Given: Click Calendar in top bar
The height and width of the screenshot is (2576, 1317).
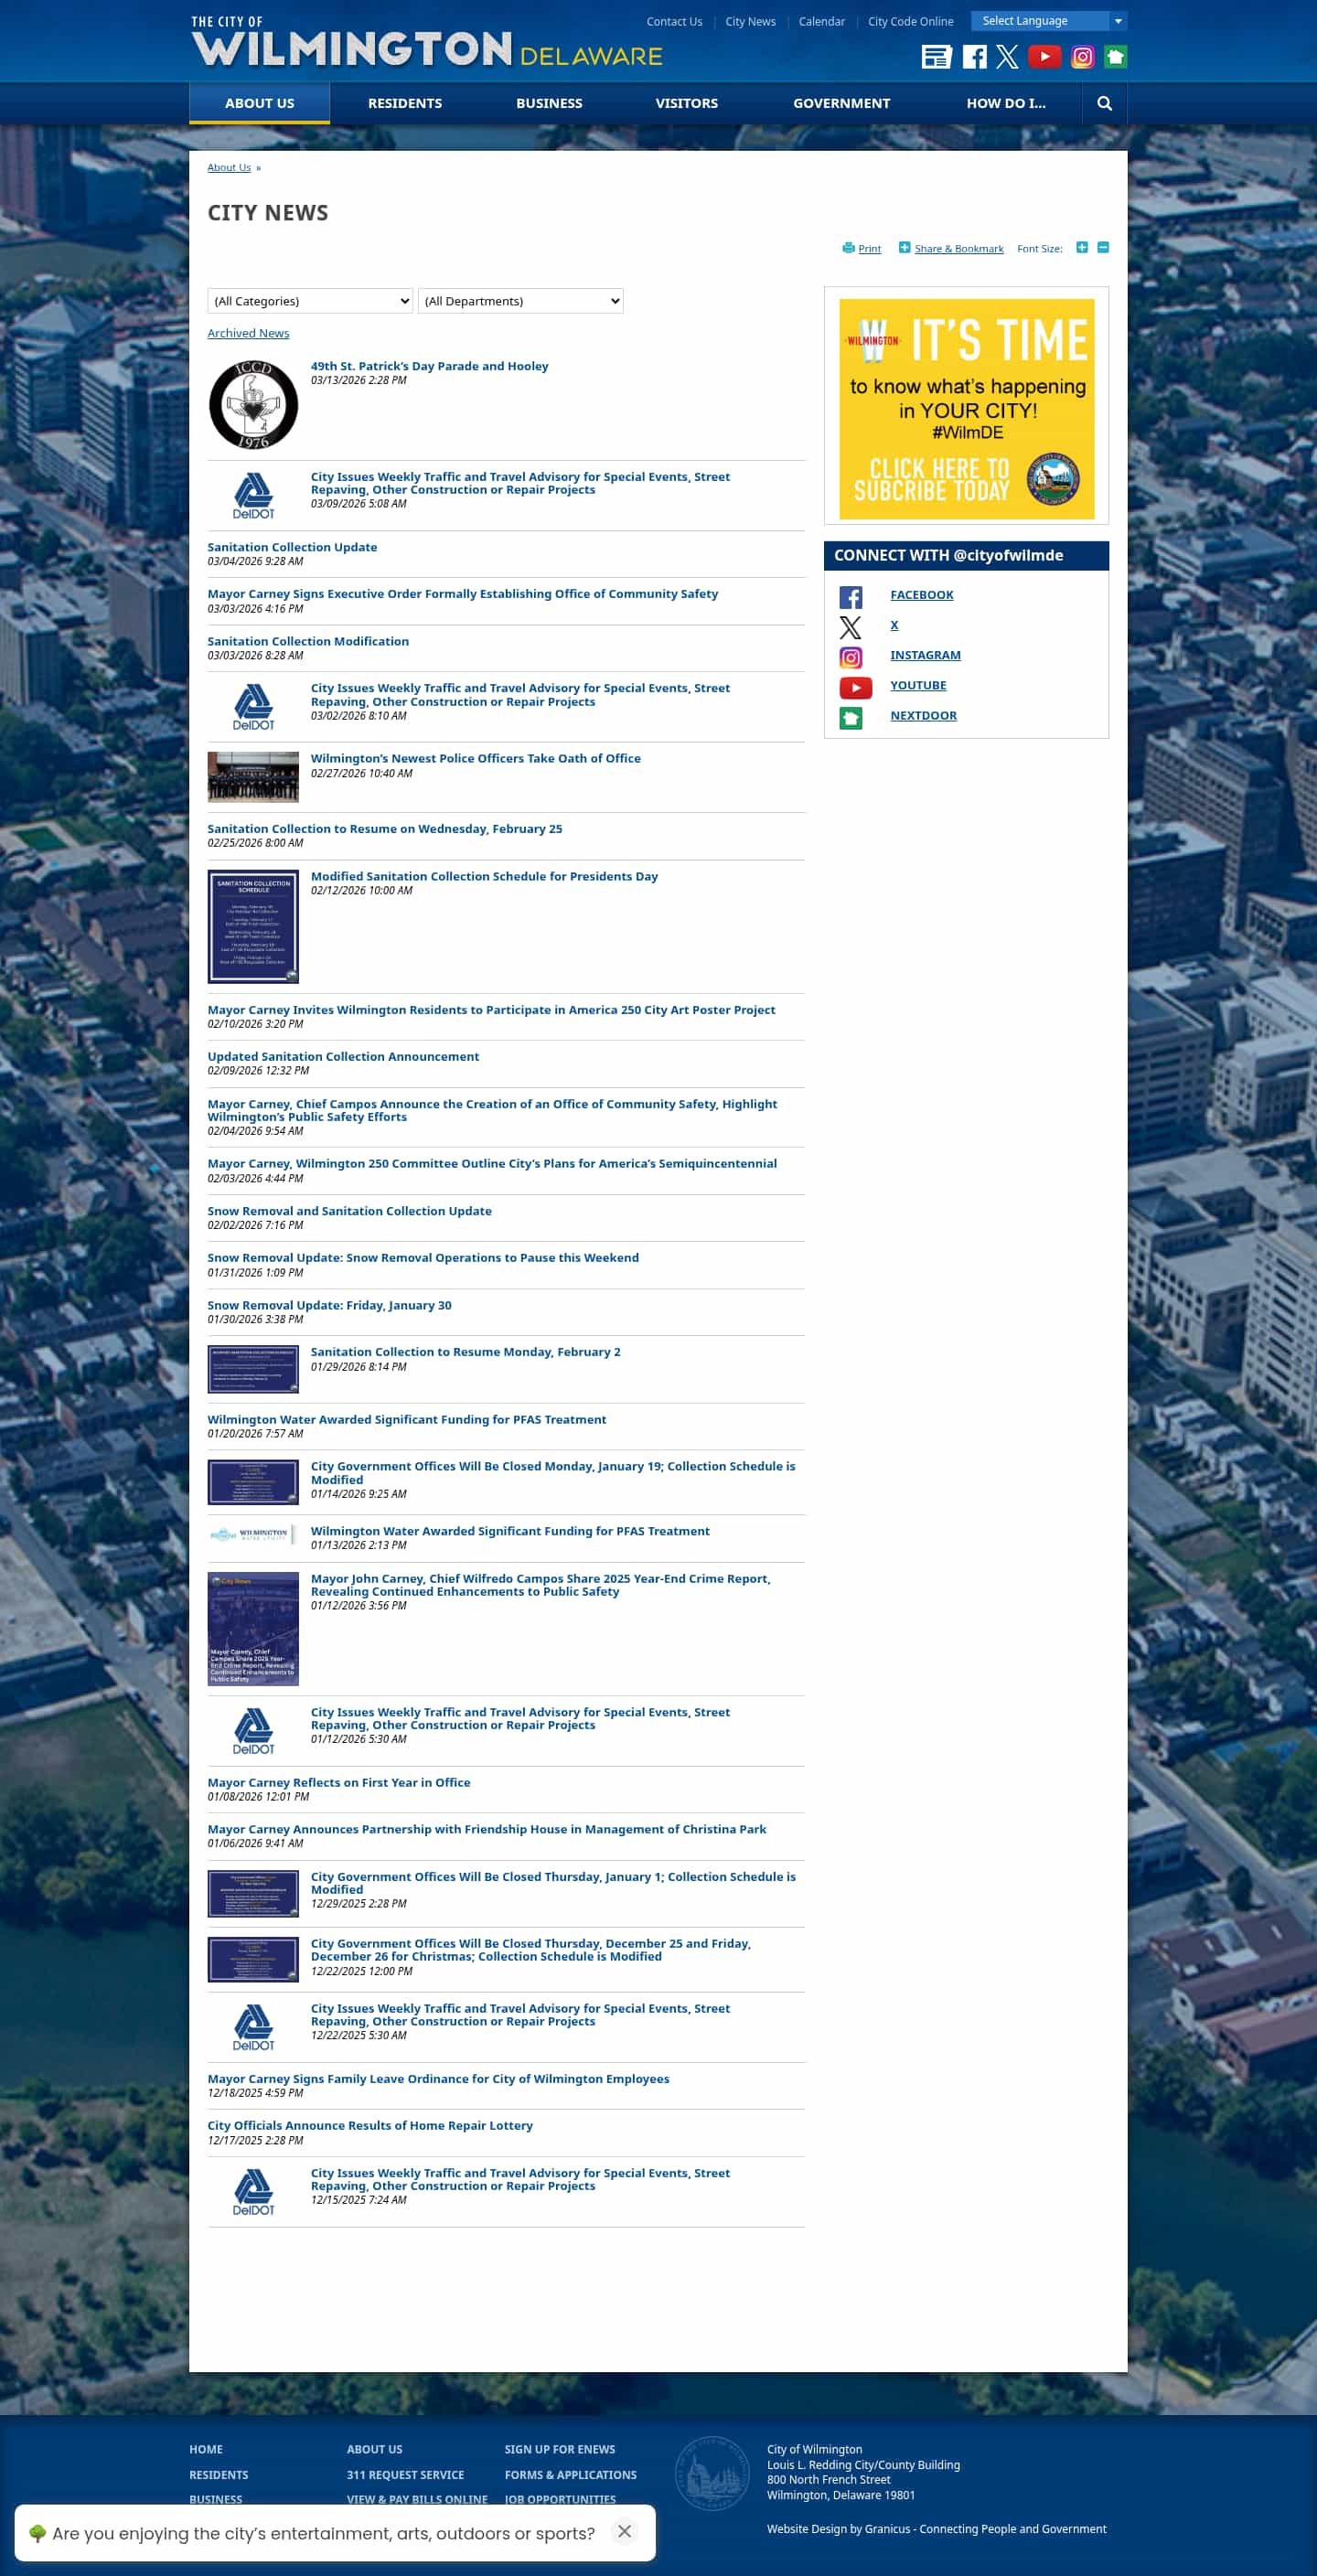Looking at the screenshot, I should pos(821,21).
